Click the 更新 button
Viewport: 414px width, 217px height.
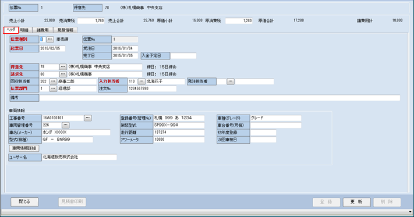coord(357,202)
